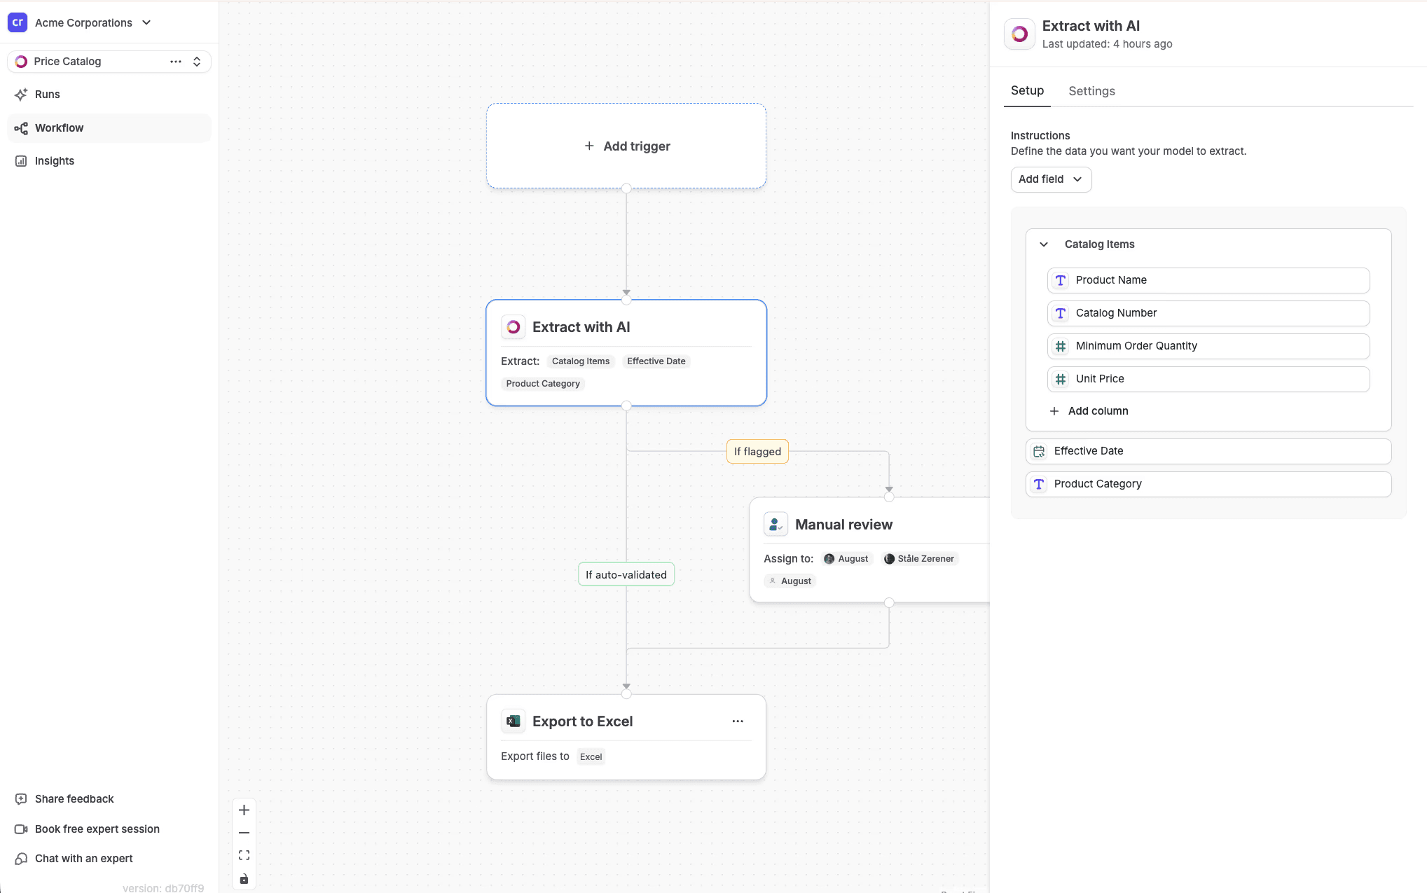Image resolution: width=1427 pixels, height=893 pixels.
Task: Open Insights in the sidebar
Action: (x=54, y=161)
